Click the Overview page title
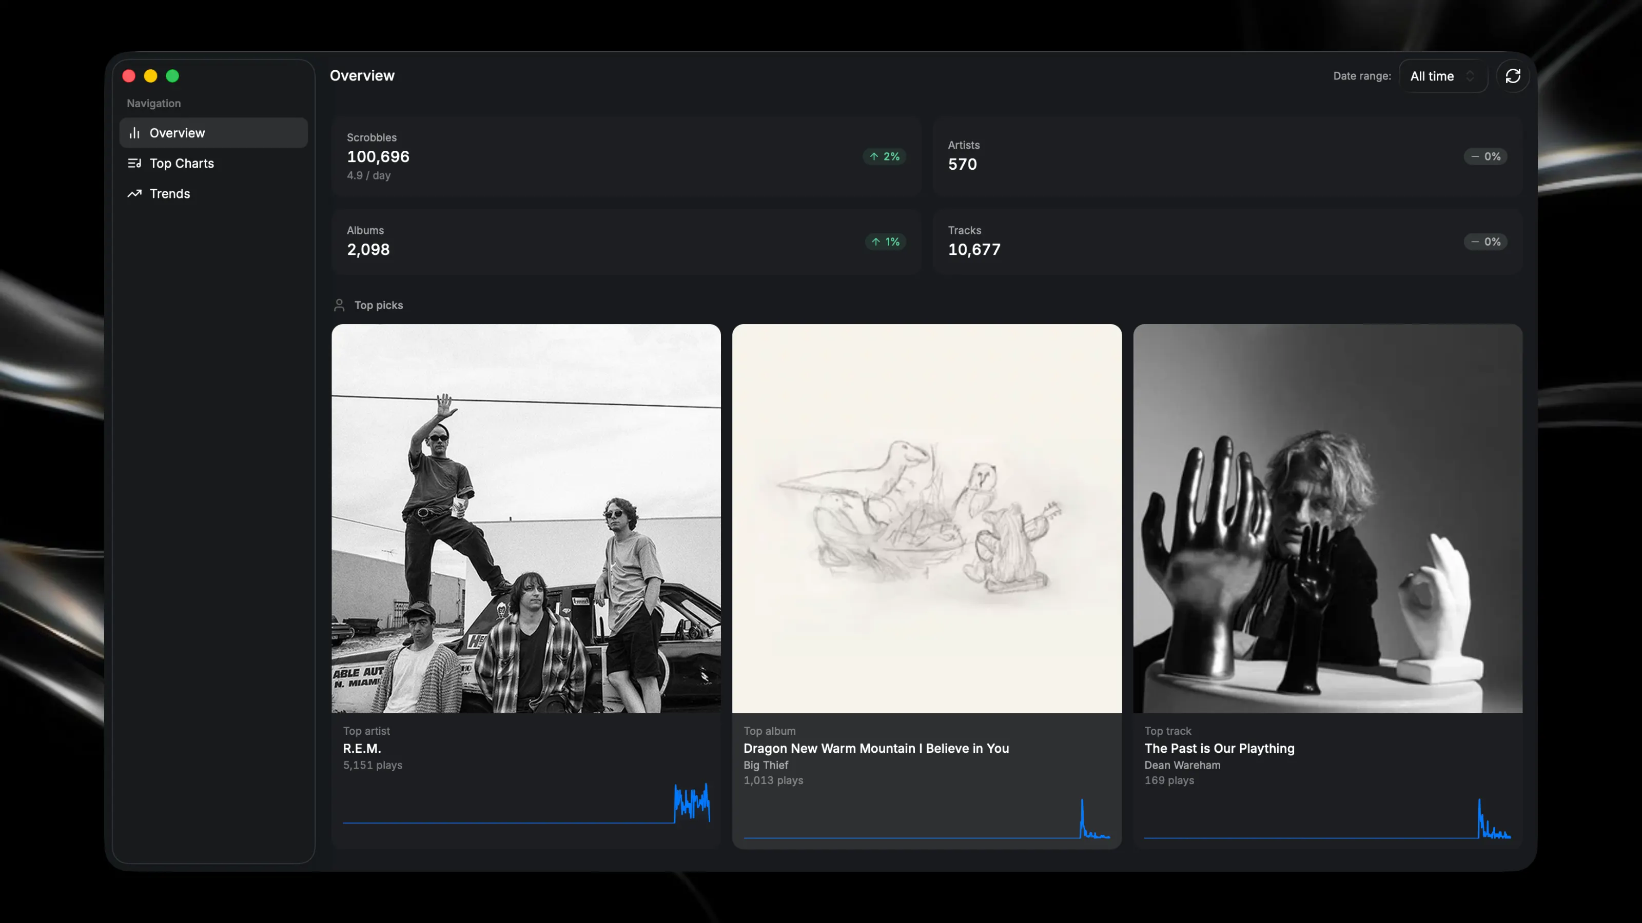 (x=362, y=75)
